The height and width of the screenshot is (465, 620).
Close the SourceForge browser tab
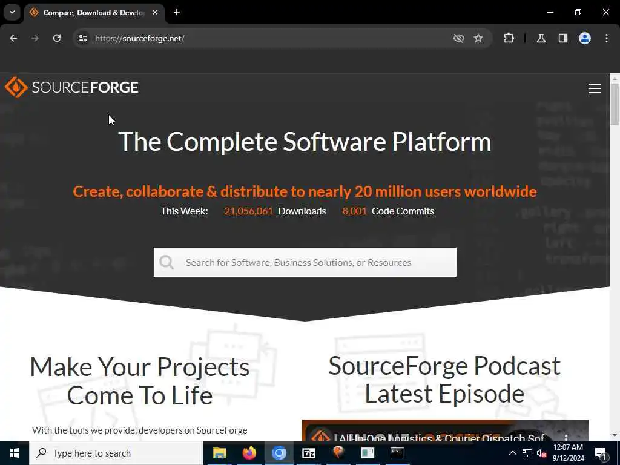point(156,12)
